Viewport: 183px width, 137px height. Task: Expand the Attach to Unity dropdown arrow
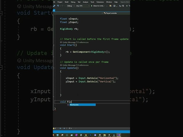(105, 6)
